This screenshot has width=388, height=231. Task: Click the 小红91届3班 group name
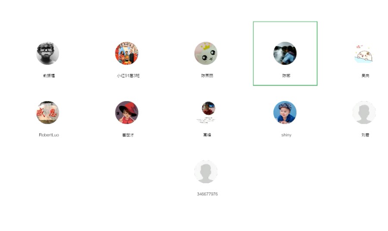[128, 76]
